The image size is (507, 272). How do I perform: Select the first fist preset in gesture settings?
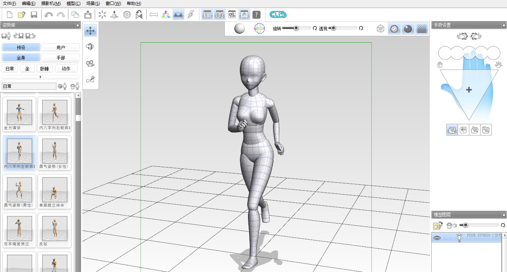pos(452,130)
